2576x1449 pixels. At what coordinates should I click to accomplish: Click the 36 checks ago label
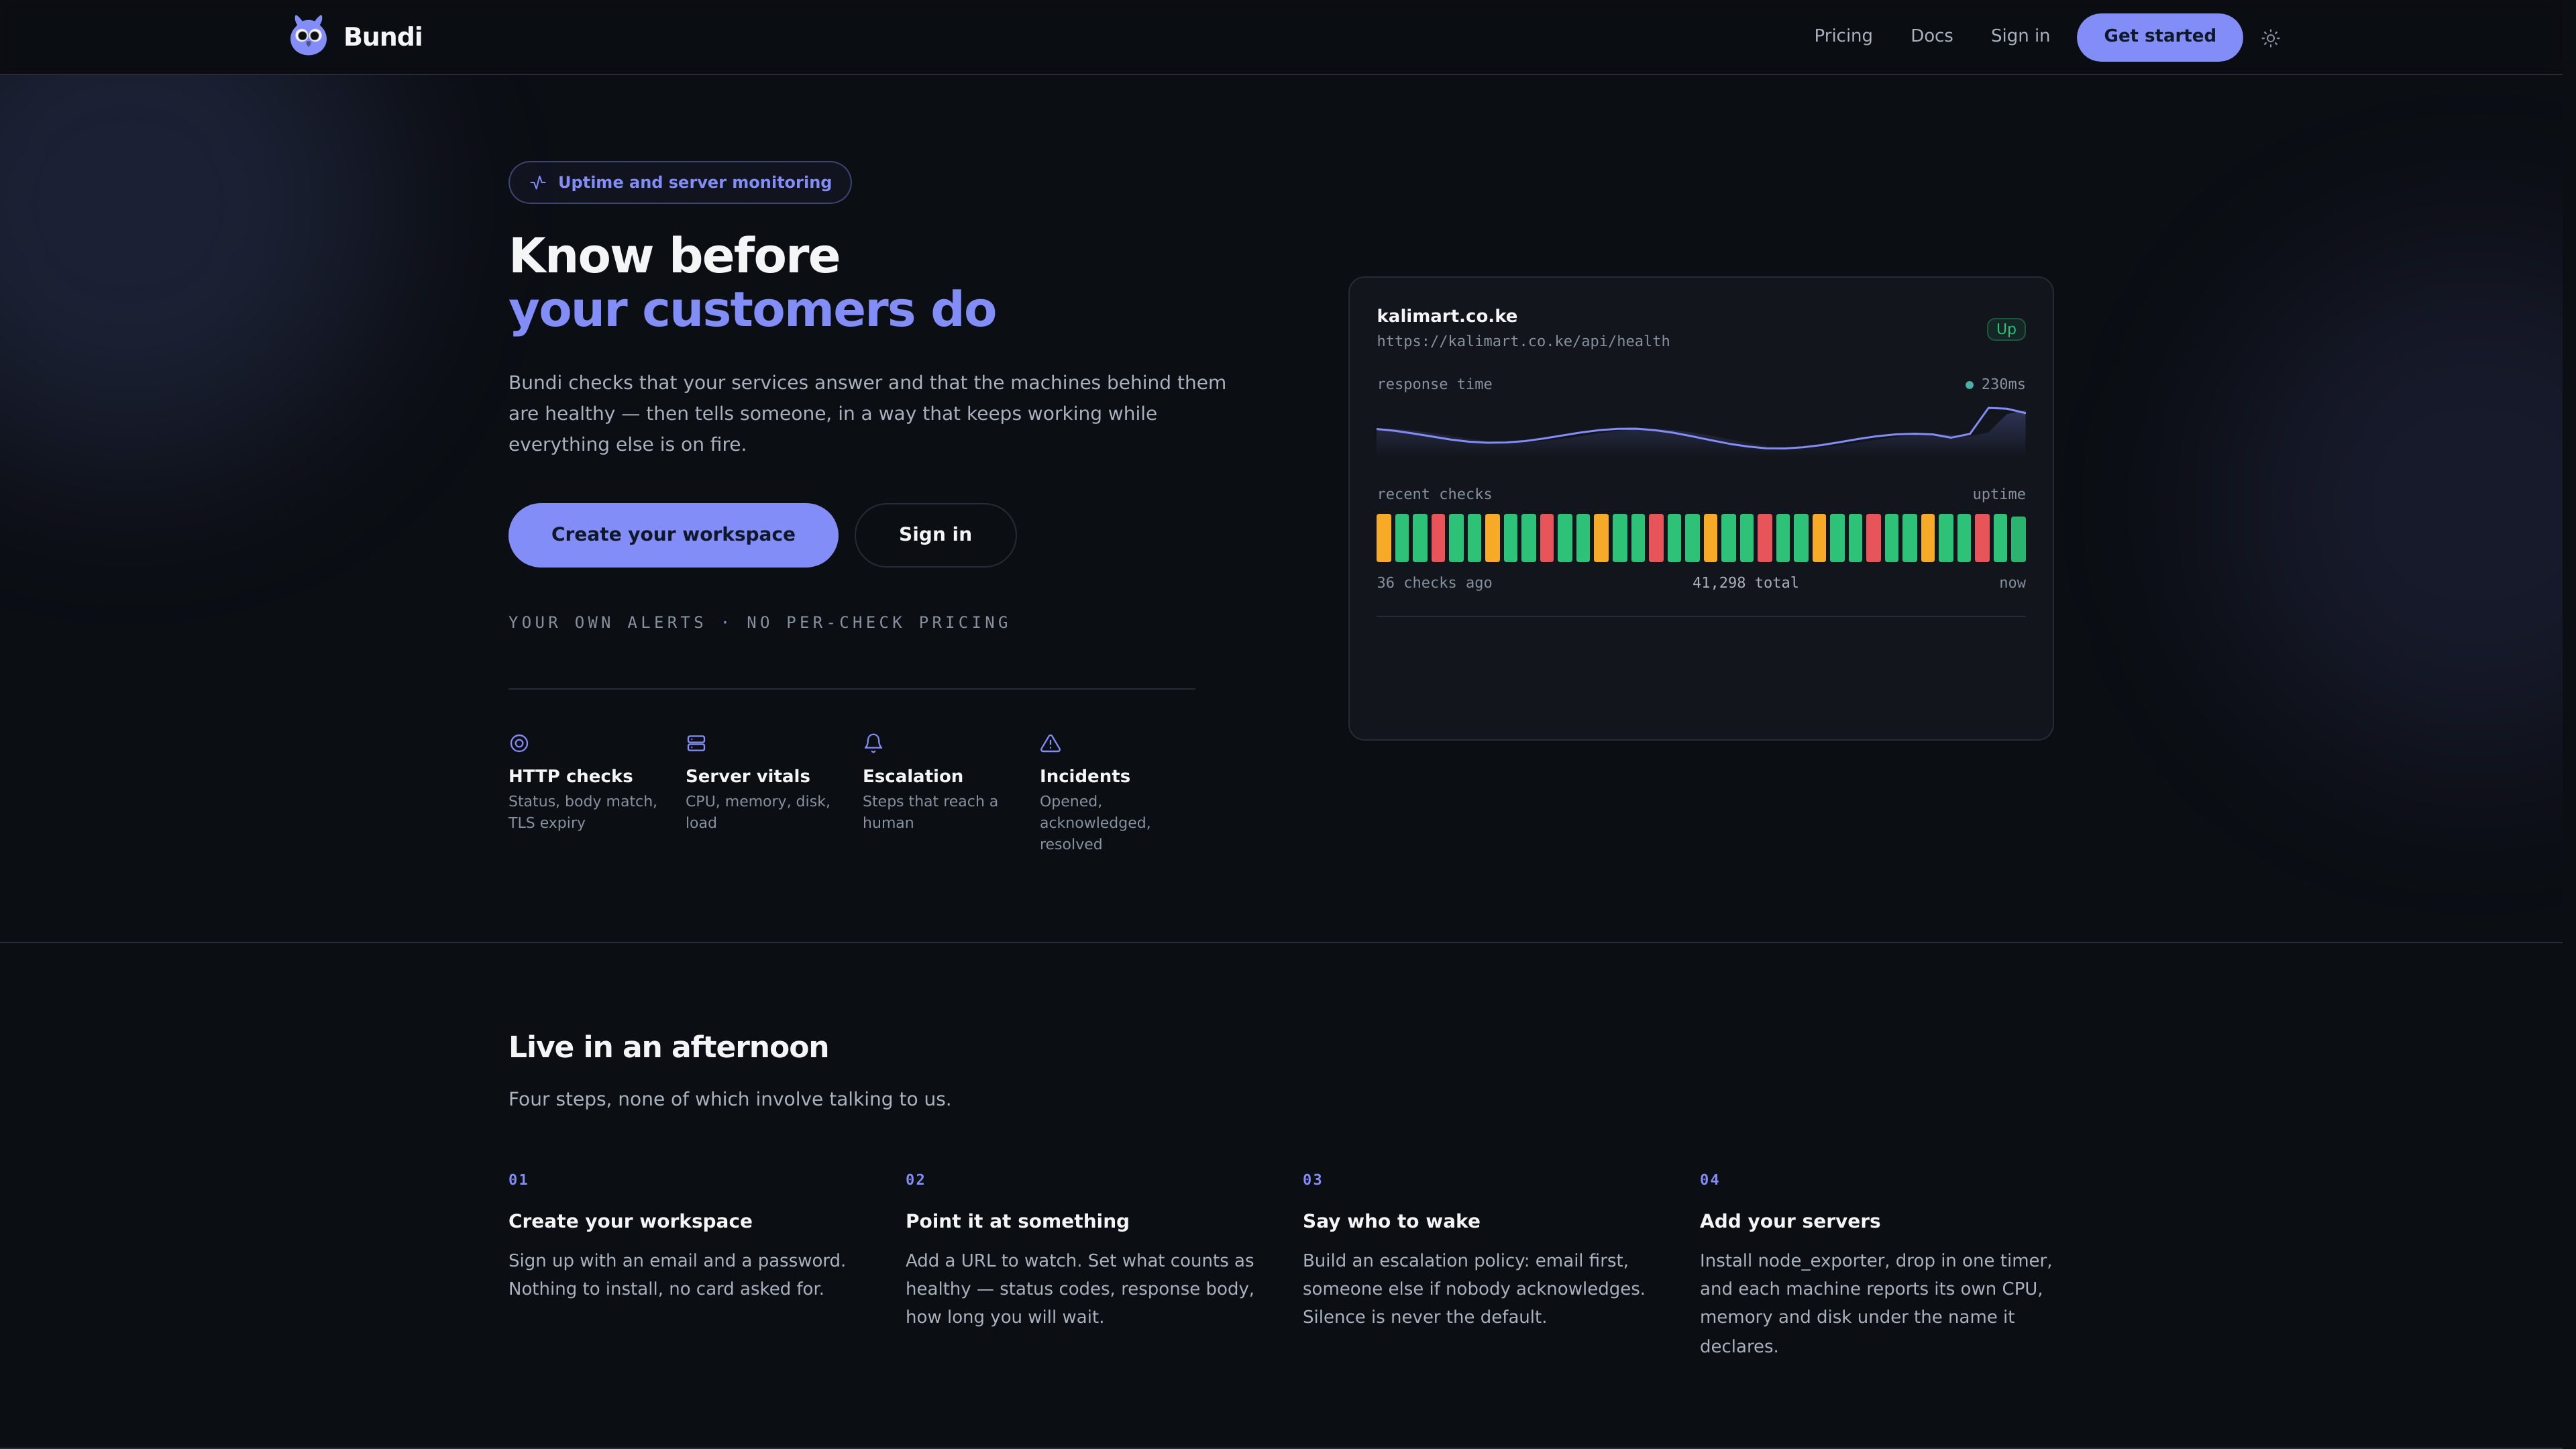tap(1434, 583)
